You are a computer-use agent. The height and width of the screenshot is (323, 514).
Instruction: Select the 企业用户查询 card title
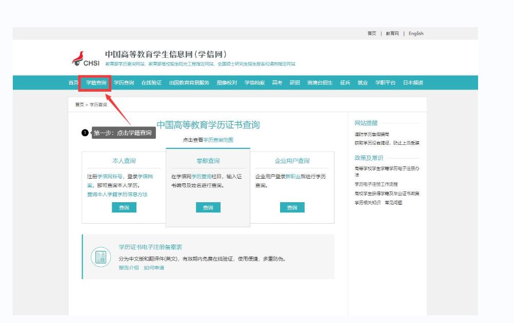[x=292, y=161]
